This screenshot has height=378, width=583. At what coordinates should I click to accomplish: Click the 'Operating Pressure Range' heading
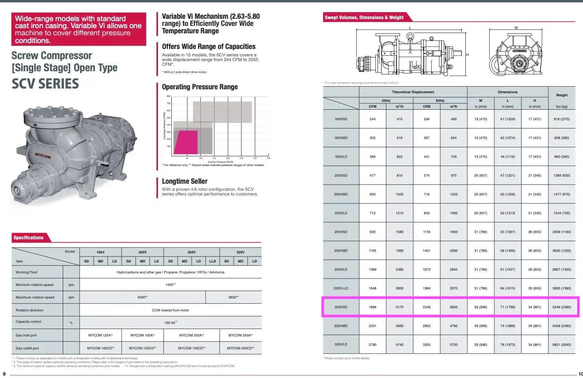click(x=200, y=87)
